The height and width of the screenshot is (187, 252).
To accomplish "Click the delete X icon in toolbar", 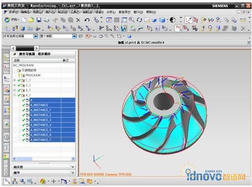I will [x=78, y=20].
